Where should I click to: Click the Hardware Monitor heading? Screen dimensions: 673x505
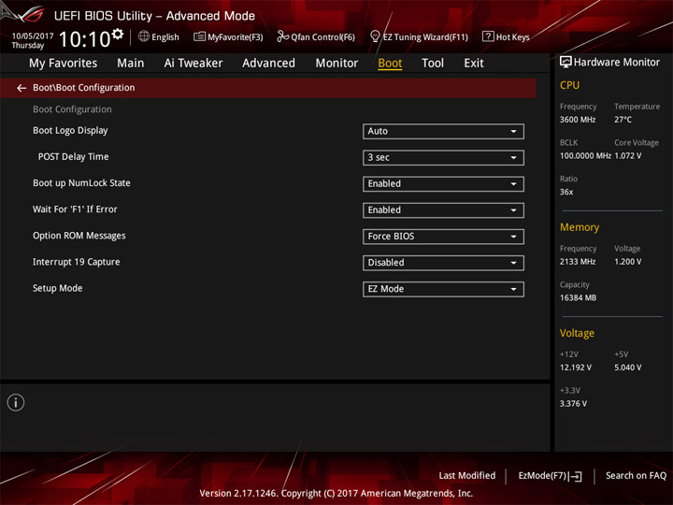[x=617, y=63]
